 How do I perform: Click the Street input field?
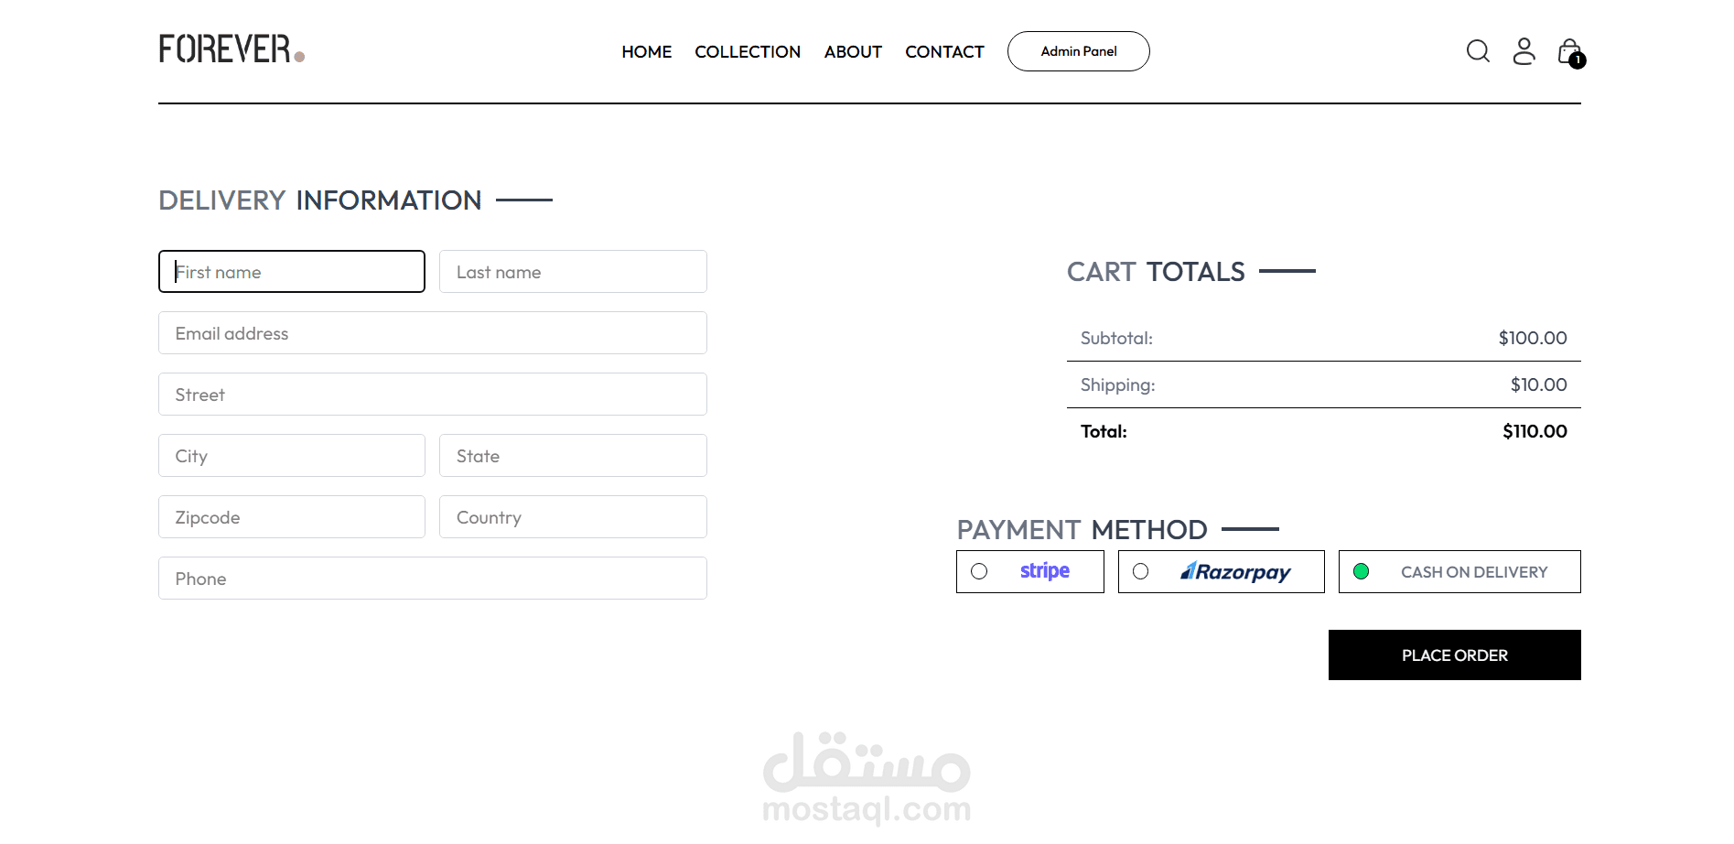coord(432,395)
